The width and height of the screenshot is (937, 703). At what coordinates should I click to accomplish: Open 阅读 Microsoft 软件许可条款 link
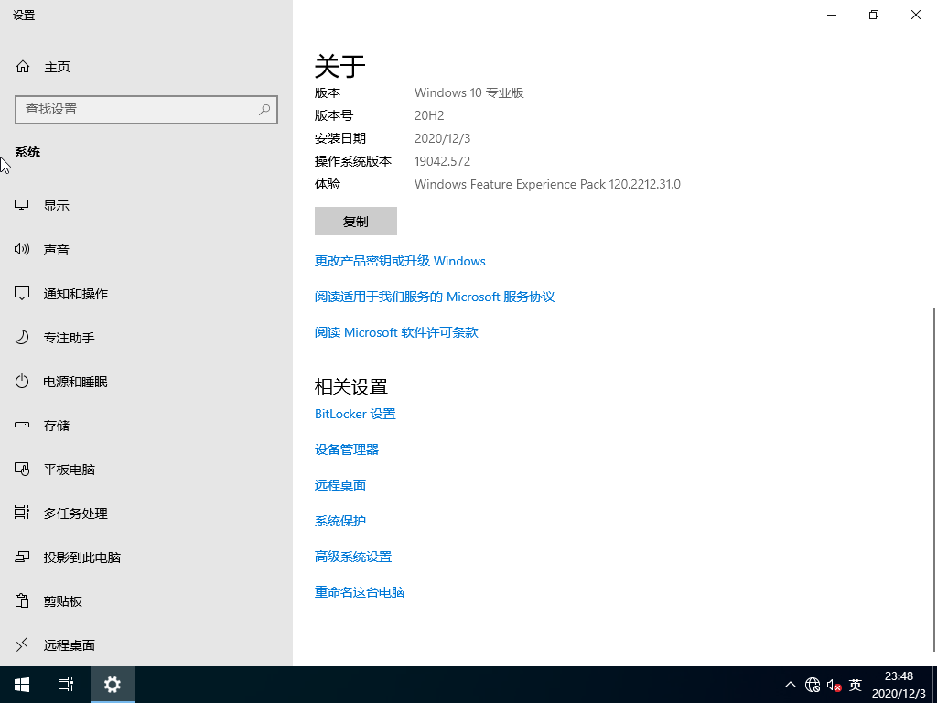click(x=396, y=332)
